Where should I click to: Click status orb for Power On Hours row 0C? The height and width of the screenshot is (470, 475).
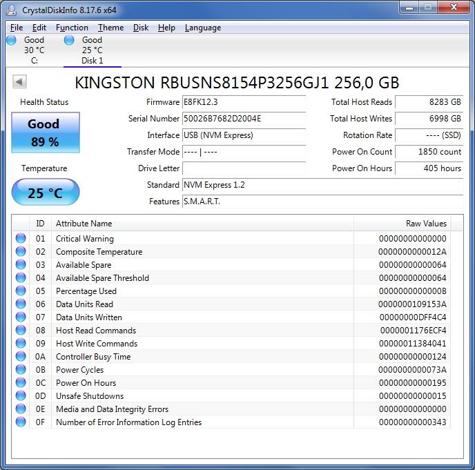pos(21,382)
